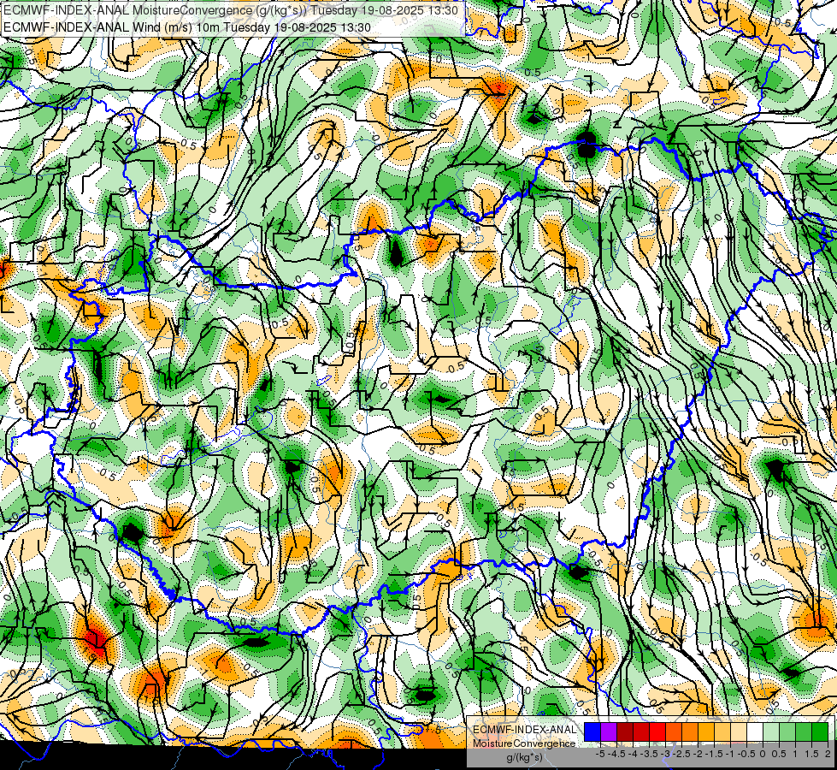837x770 pixels.
Task: Pick the palest green swatch between 0 and 0.5
Action: point(771,732)
